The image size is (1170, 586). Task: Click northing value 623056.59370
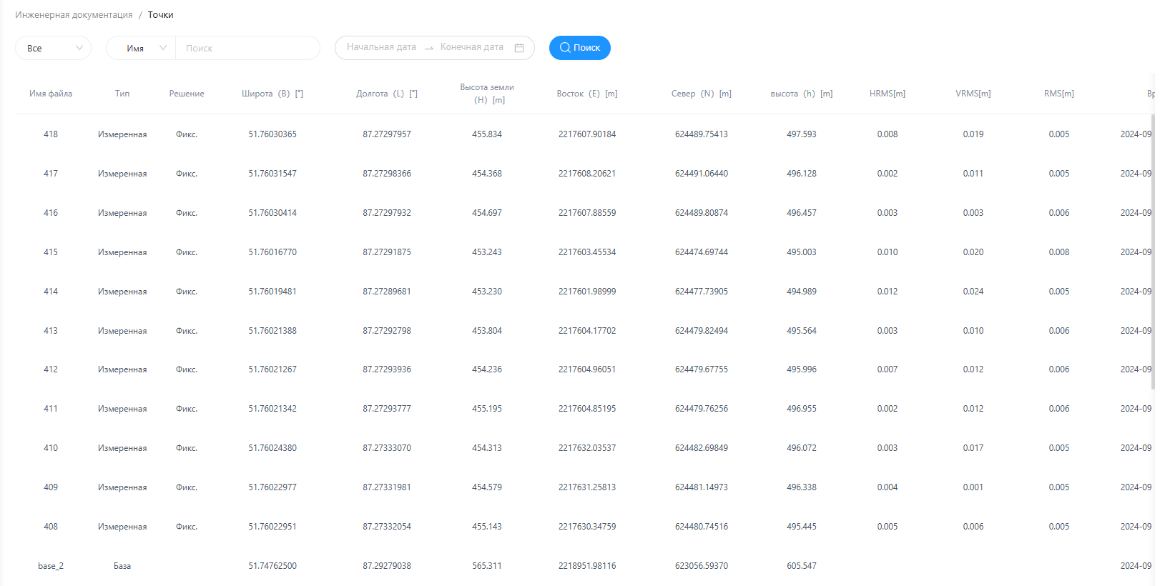(x=702, y=566)
